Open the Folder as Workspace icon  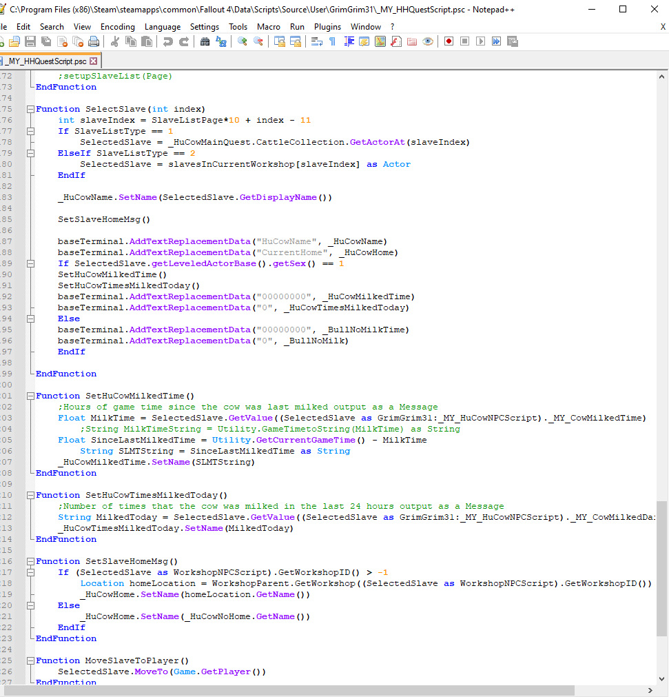pos(412,42)
